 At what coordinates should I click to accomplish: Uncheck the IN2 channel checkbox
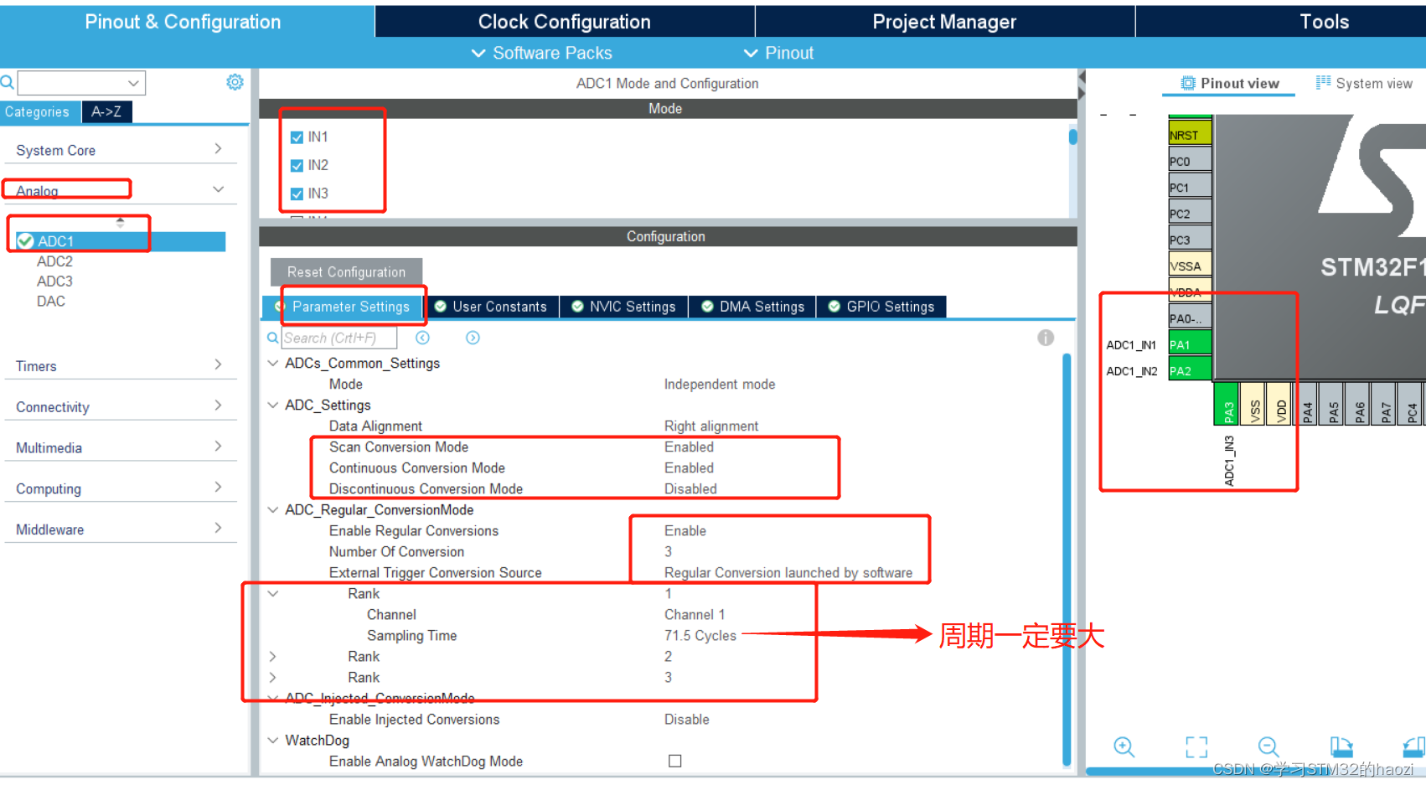[x=297, y=166]
